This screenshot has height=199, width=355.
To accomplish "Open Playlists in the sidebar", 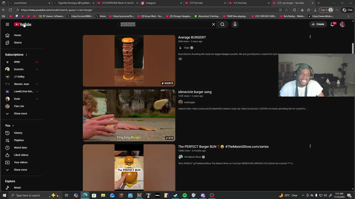I will pos(19,140).
